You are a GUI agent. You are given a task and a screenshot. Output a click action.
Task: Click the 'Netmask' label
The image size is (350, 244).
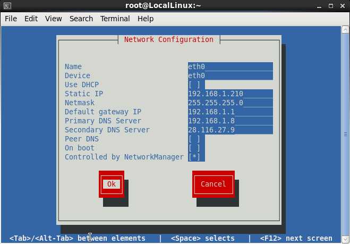80,103
